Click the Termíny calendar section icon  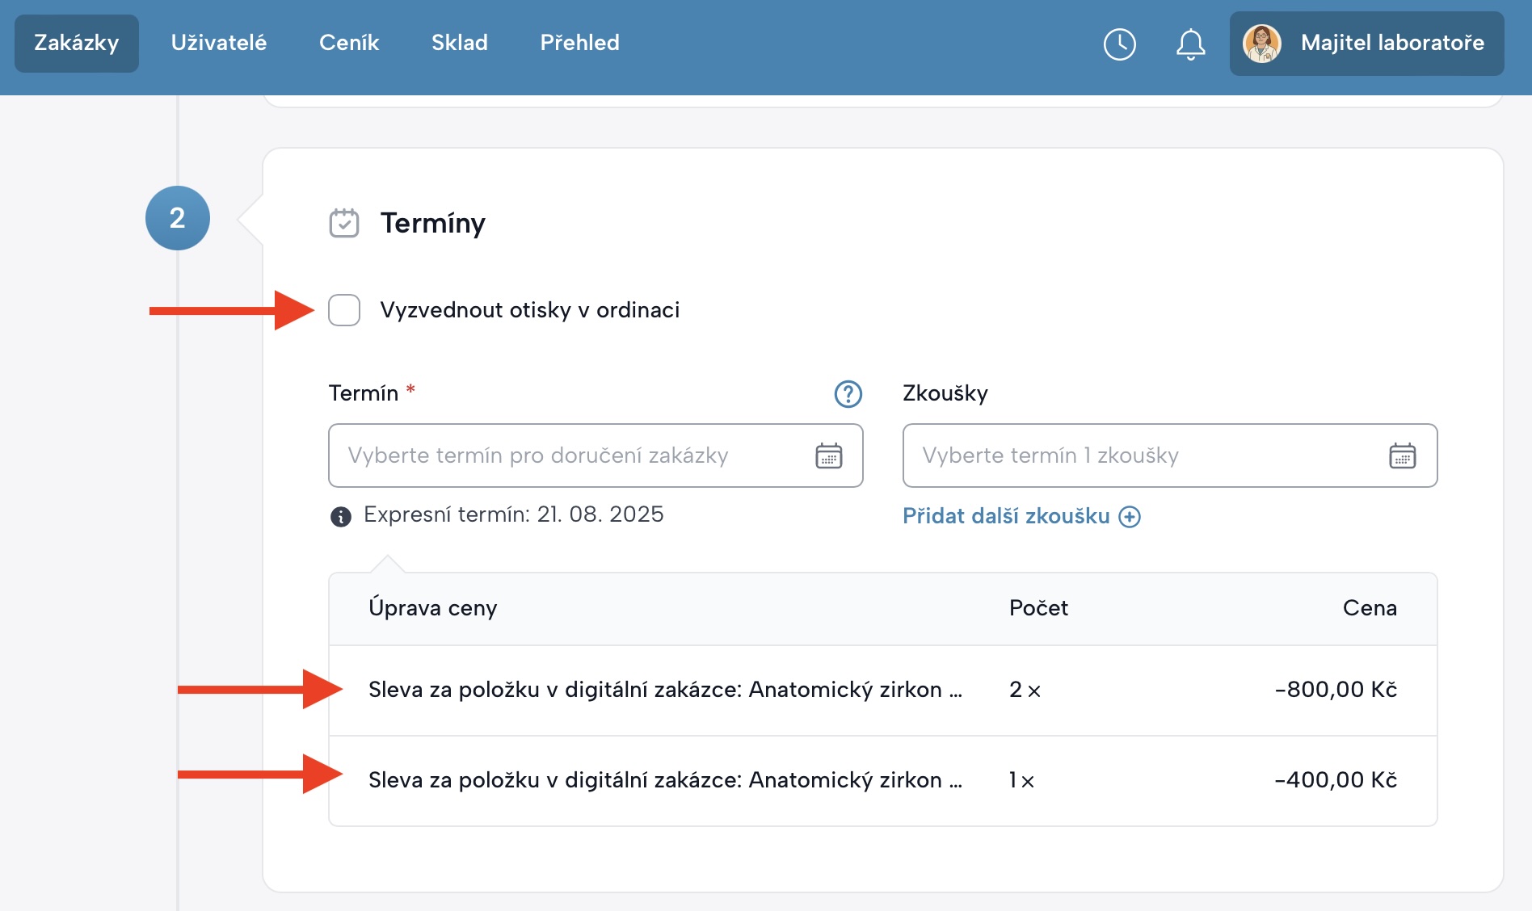tap(344, 224)
